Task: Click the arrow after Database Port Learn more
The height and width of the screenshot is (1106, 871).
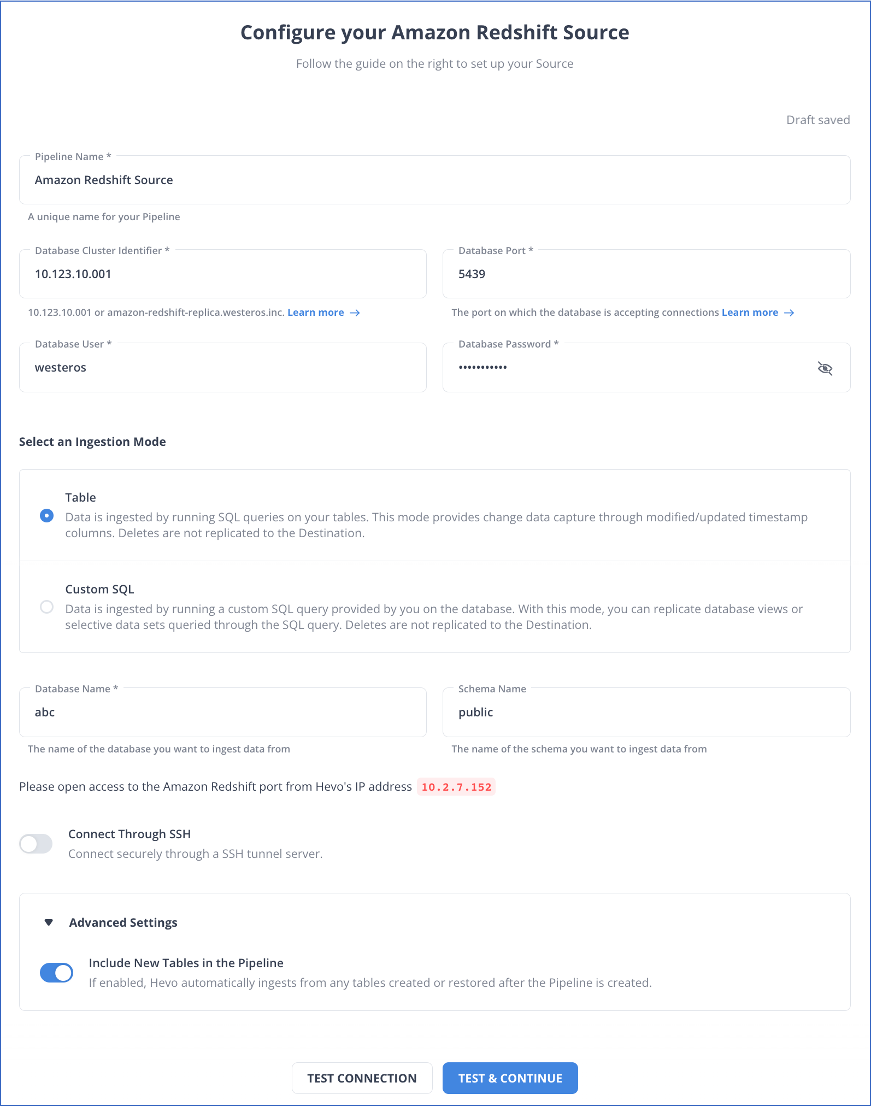Action: tap(789, 313)
